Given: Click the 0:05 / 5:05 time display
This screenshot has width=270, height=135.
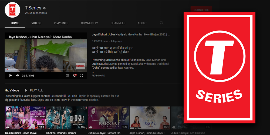Looking at the screenshot, I should pyautogui.click(x=28, y=76).
